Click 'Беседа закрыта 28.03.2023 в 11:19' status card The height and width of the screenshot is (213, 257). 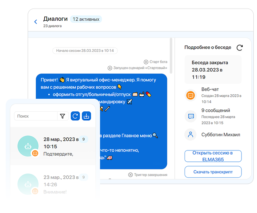(x=213, y=70)
